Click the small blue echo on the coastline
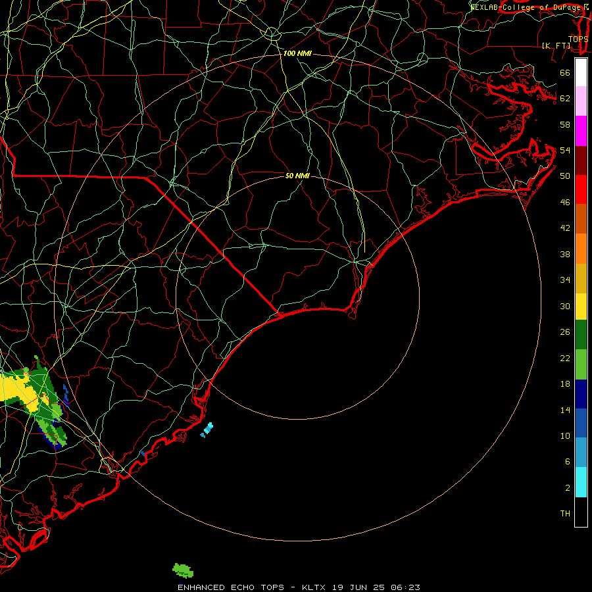 pyautogui.click(x=143, y=453)
